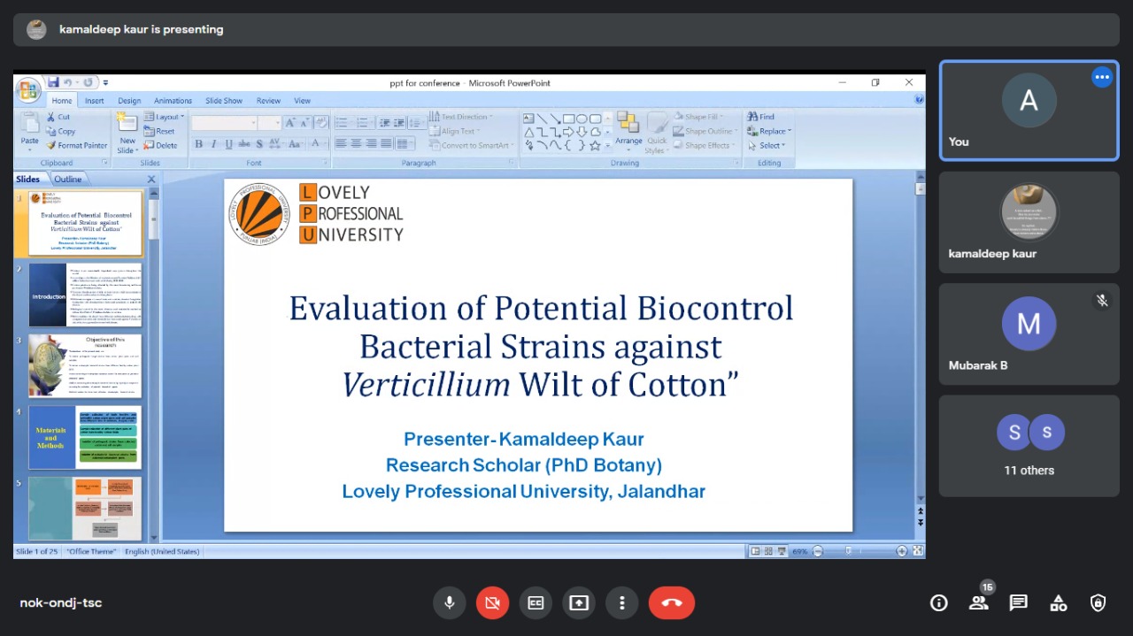Toggle text Shadow formatting
The image size is (1133, 636).
click(x=259, y=144)
